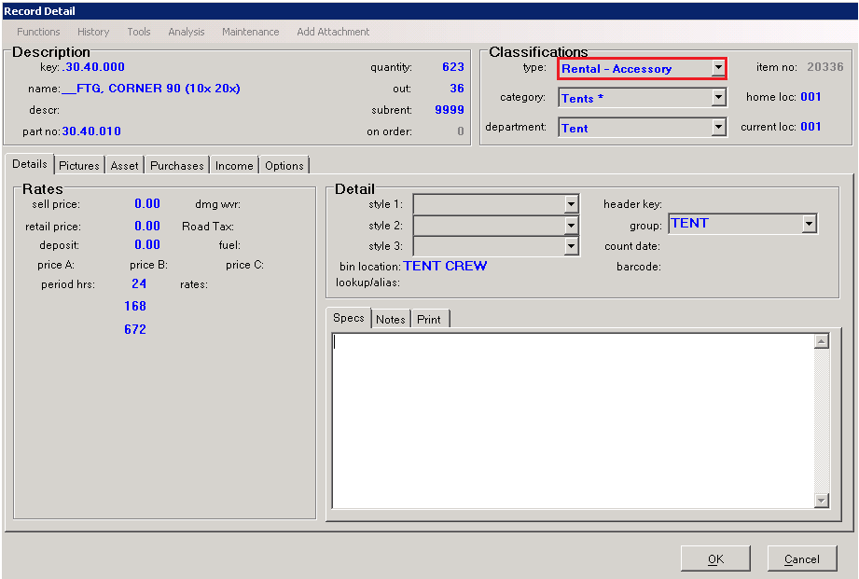The image size is (859, 579).
Task: Click the Cancel button
Action: (x=801, y=559)
